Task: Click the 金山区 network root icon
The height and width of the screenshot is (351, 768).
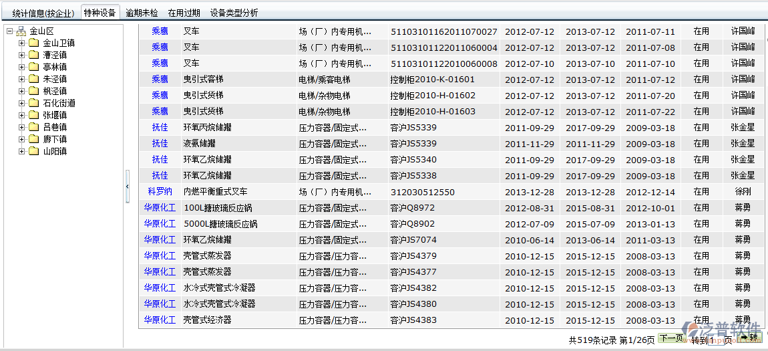Action: tap(21, 31)
